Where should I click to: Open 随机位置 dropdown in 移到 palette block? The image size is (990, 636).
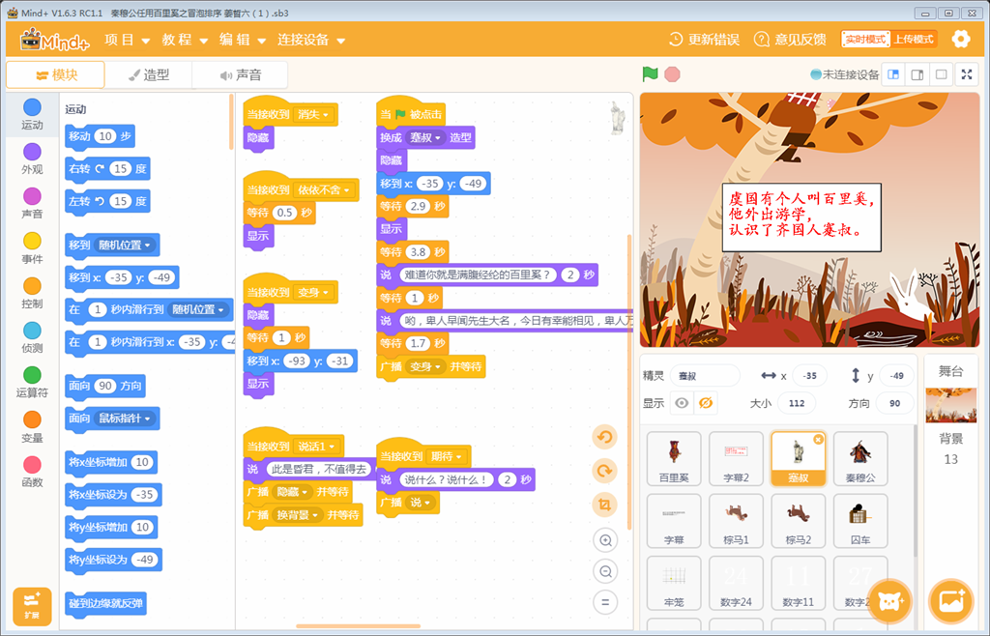click(125, 245)
